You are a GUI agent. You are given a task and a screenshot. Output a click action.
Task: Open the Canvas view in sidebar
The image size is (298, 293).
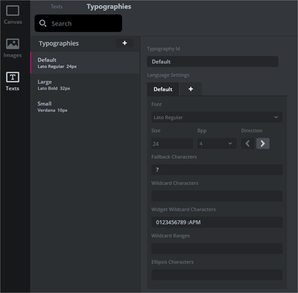coord(13,15)
